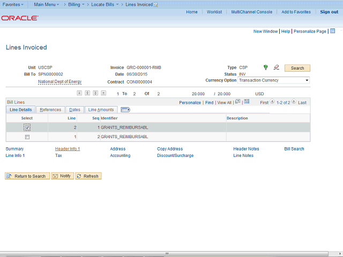Go to Home in the top navigation
The image size is (343, 257).
coord(192,12)
